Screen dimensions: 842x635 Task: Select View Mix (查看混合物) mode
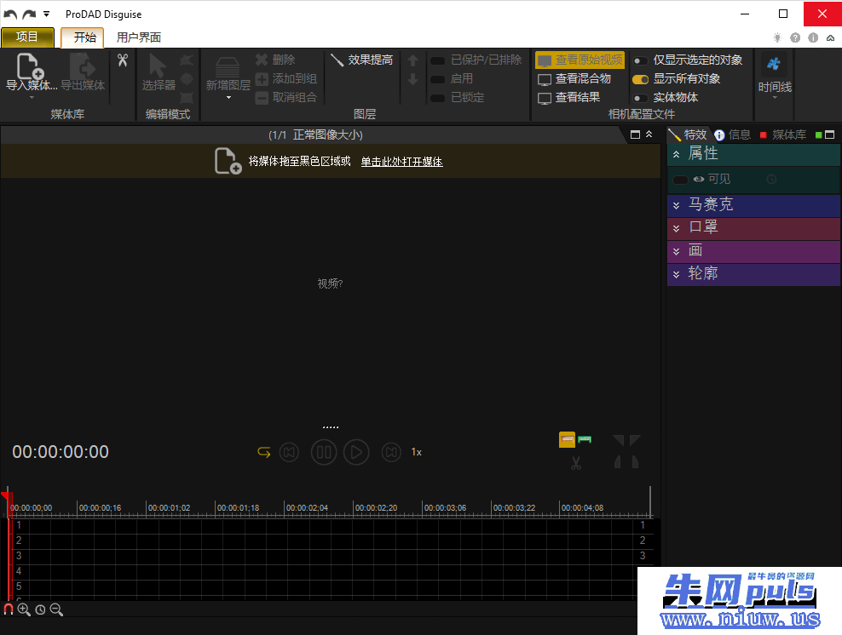tap(574, 79)
